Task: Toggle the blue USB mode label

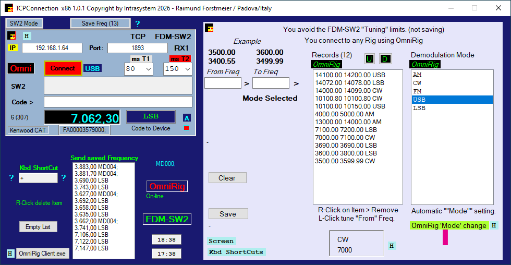Action: point(93,68)
